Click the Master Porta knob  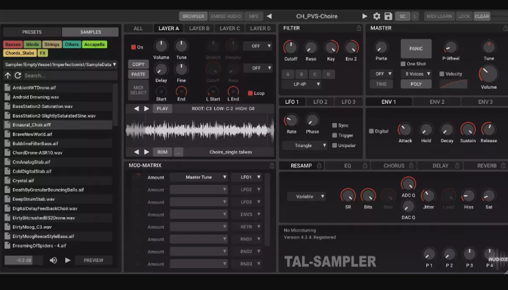[x=381, y=47]
